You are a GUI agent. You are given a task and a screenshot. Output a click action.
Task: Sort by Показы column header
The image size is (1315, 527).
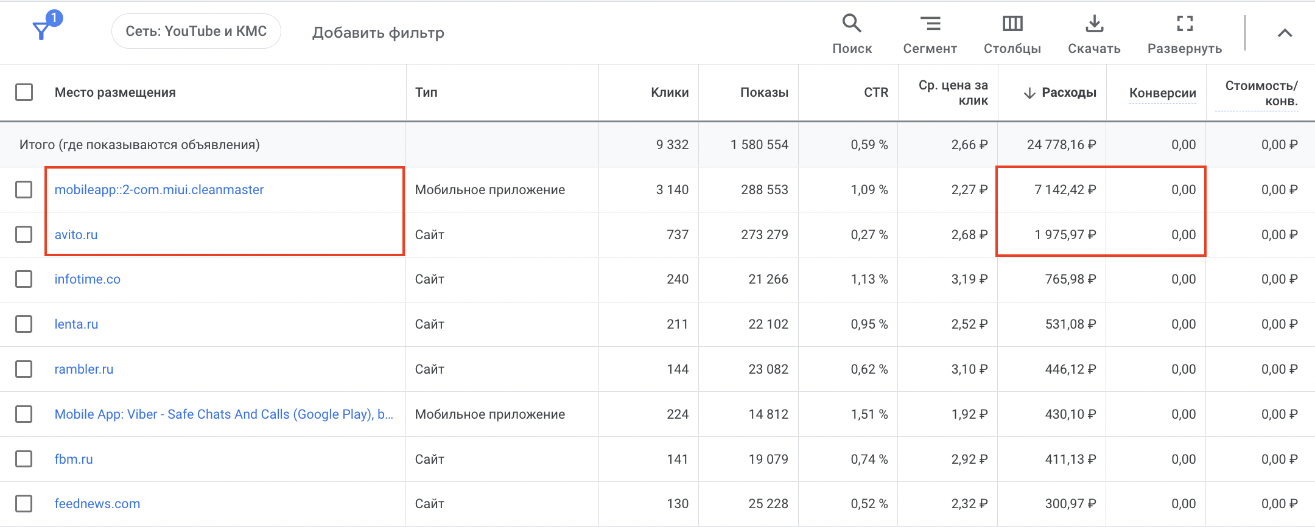764,92
